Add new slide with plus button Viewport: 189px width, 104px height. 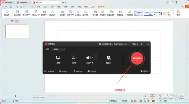pos(15,96)
